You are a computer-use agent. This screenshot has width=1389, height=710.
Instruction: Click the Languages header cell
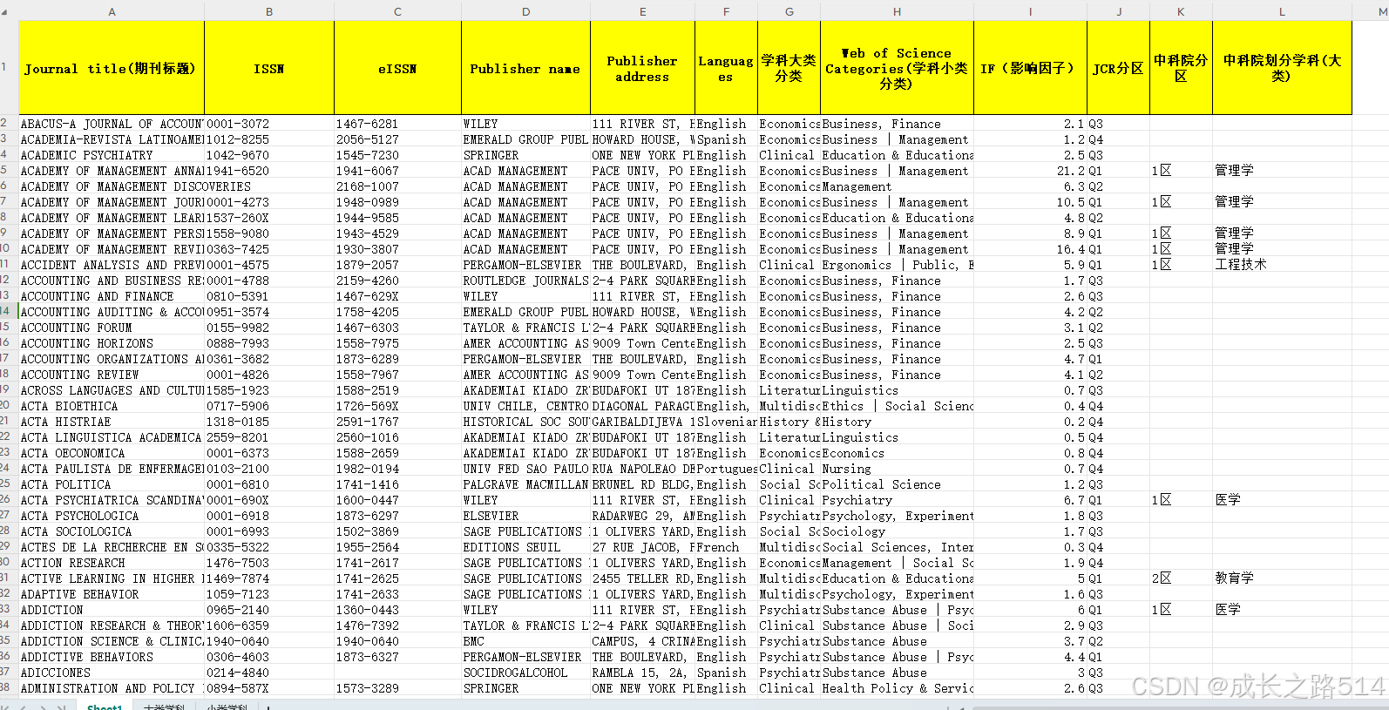[x=726, y=68]
